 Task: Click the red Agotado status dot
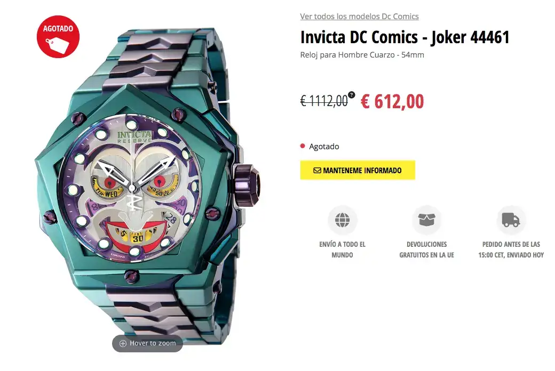coord(303,146)
